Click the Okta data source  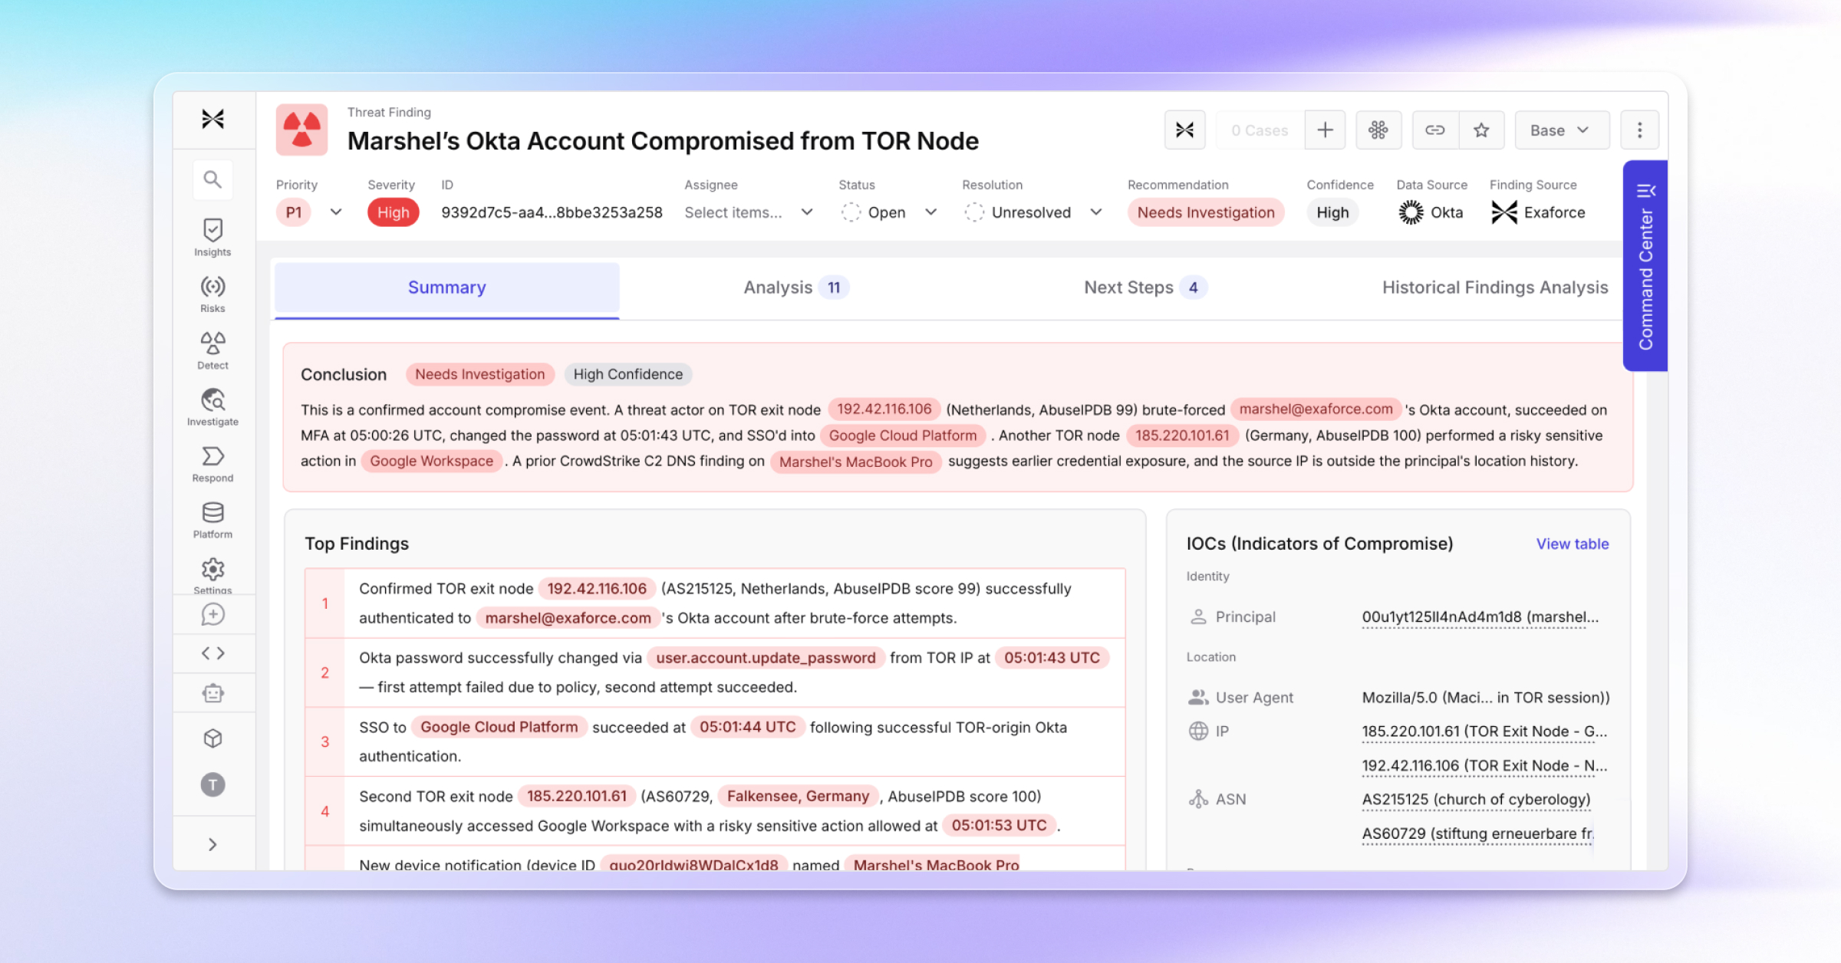[x=1431, y=212]
